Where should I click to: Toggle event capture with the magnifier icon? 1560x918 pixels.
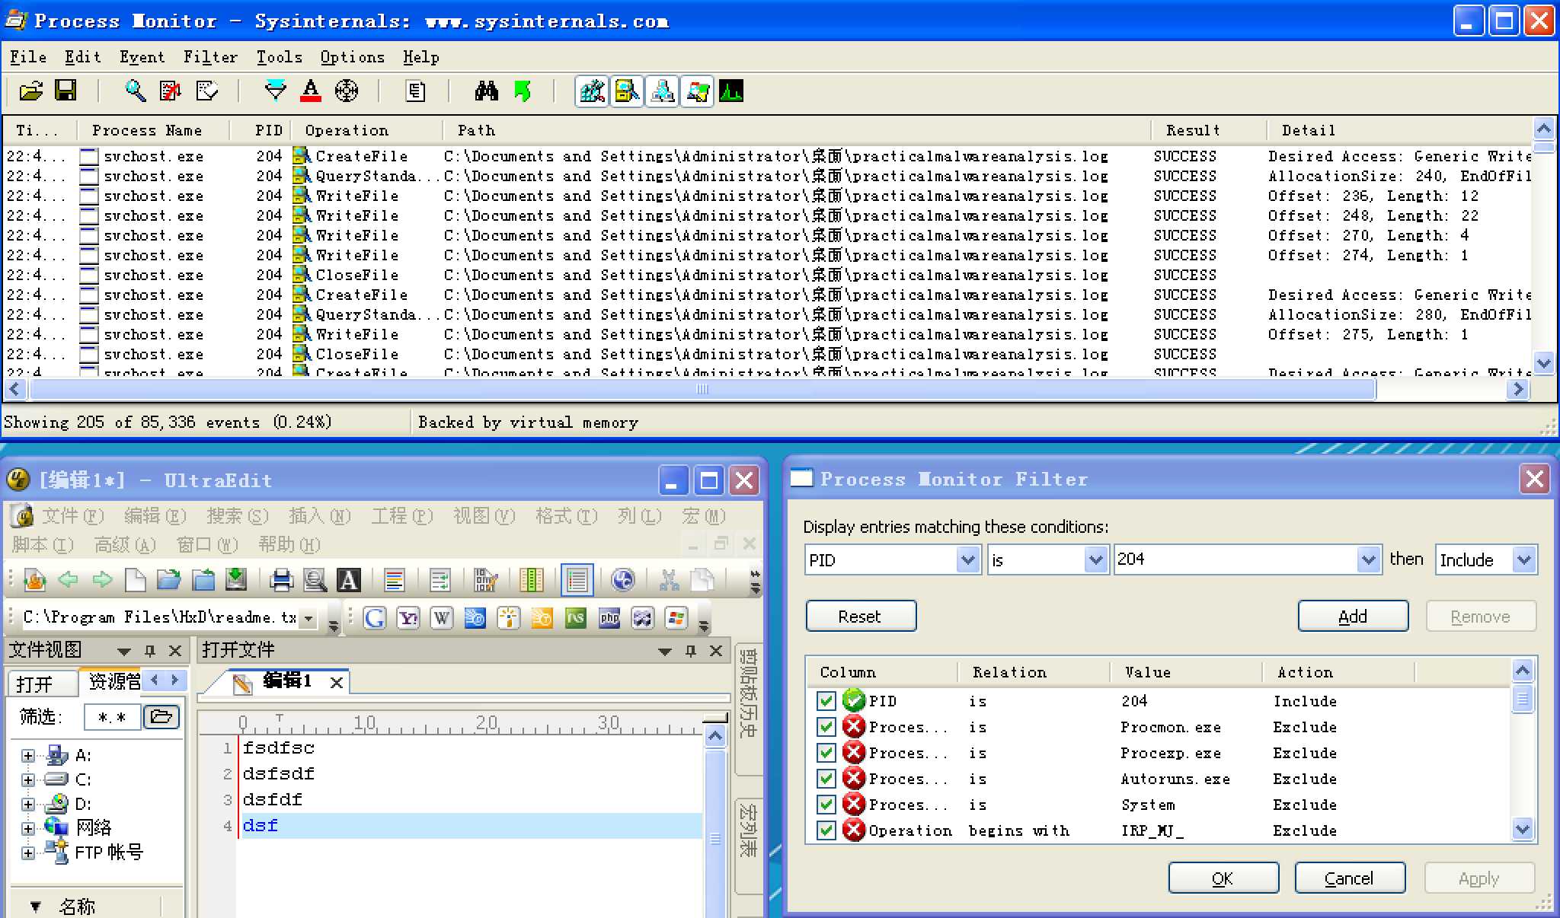[x=136, y=92]
